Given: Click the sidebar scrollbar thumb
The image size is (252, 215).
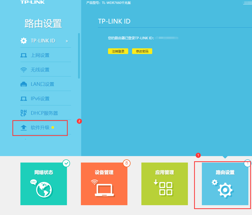Looking at the screenshot, I should 79,56.
